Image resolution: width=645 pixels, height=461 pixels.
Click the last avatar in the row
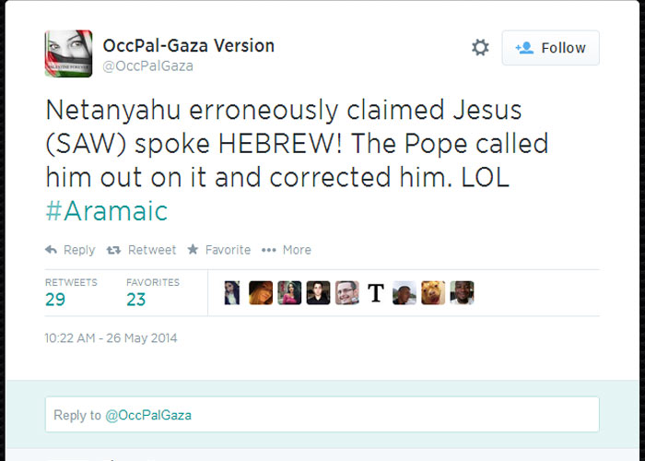[x=462, y=293]
